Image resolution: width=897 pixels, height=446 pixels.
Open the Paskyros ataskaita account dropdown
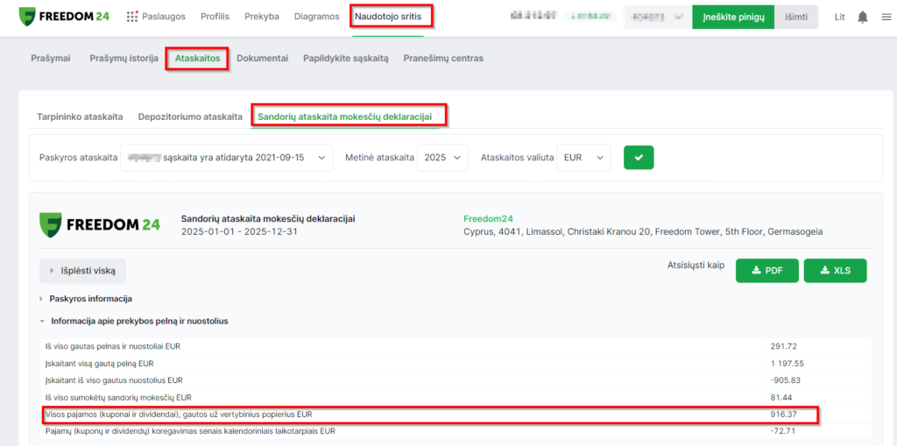tap(226, 158)
